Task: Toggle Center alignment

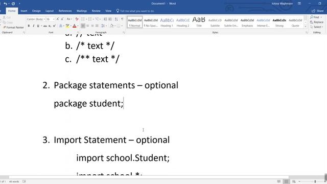Action: 87,26
